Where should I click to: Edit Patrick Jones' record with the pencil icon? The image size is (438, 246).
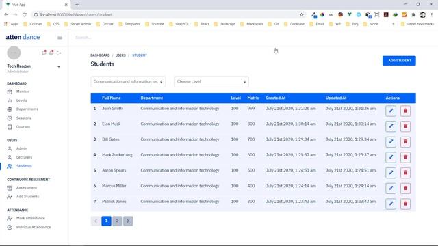(391, 204)
